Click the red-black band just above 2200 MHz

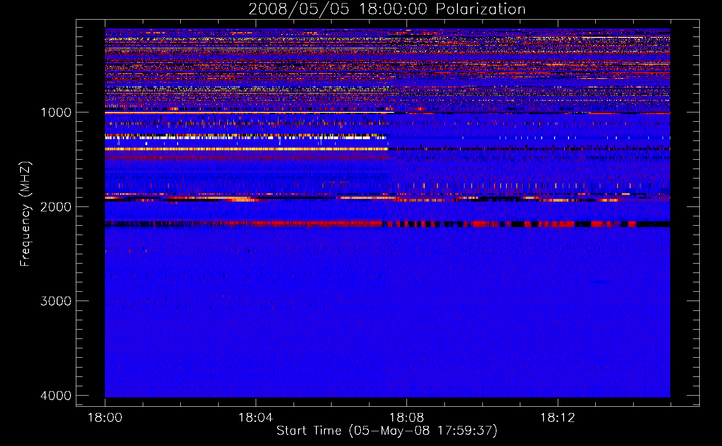coord(387,224)
